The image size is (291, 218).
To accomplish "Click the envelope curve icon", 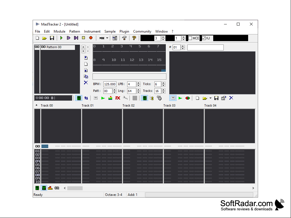I will [x=125, y=98].
